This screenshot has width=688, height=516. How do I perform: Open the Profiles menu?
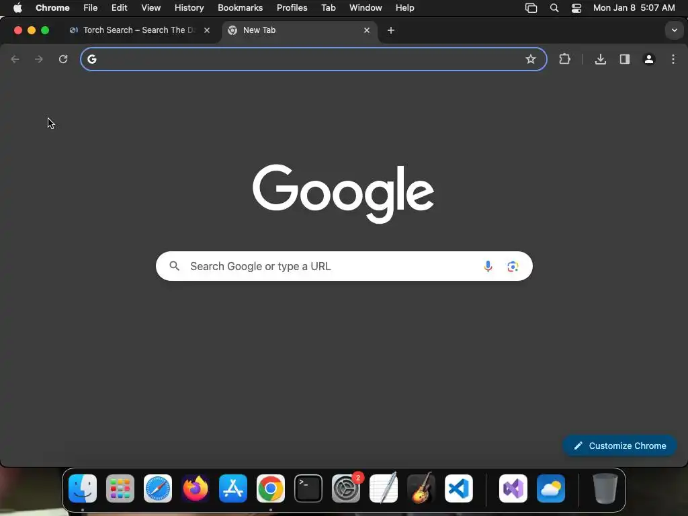click(292, 8)
